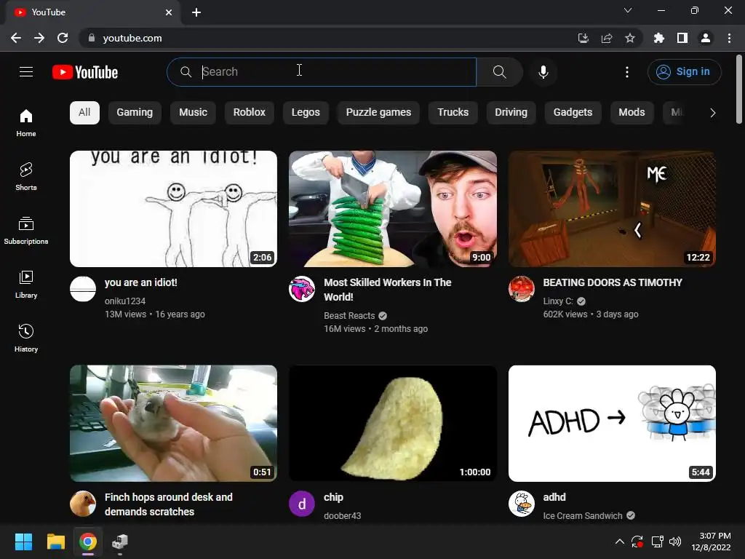
Task: Open Chrome extensions puzzle icon
Action: [659, 38]
